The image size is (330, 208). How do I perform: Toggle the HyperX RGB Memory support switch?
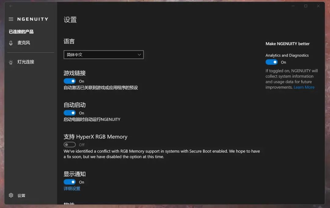pos(70,145)
